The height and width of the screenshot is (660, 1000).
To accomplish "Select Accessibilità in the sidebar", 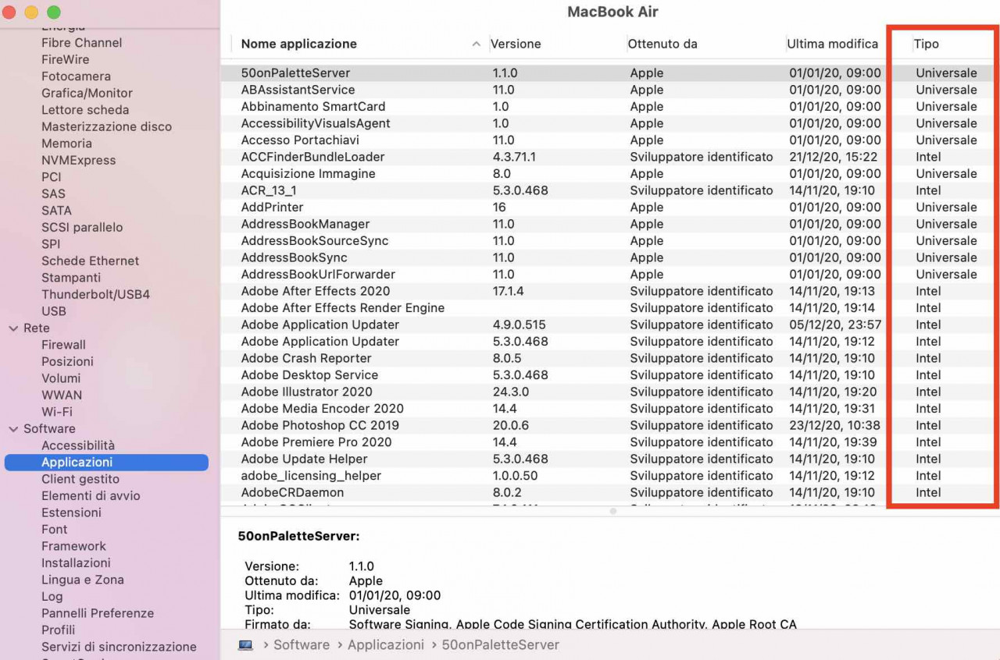I will [x=78, y=445].
